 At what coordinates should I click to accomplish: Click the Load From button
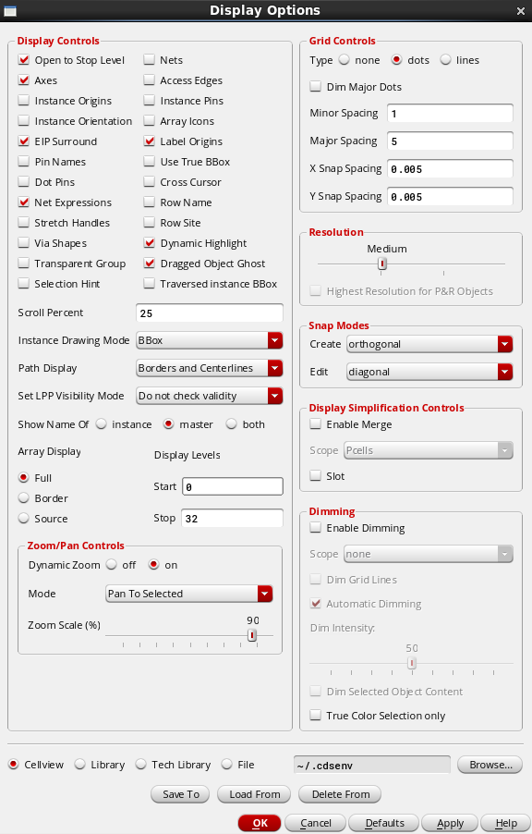[x=255, y=794]
